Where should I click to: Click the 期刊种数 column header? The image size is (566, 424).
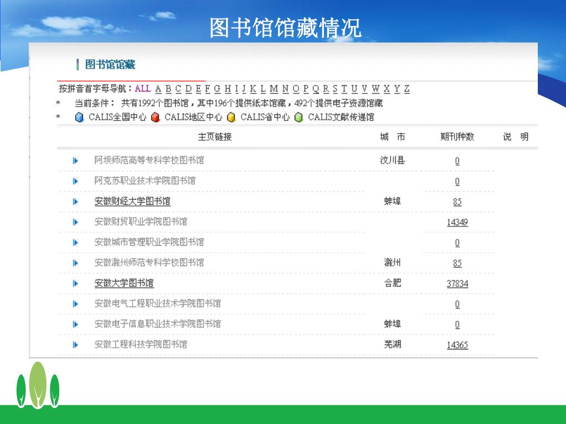click(x=457, y=137)
